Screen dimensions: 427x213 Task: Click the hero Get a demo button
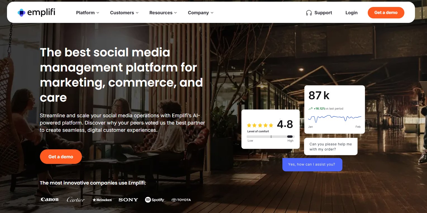(x=61, y=157)
